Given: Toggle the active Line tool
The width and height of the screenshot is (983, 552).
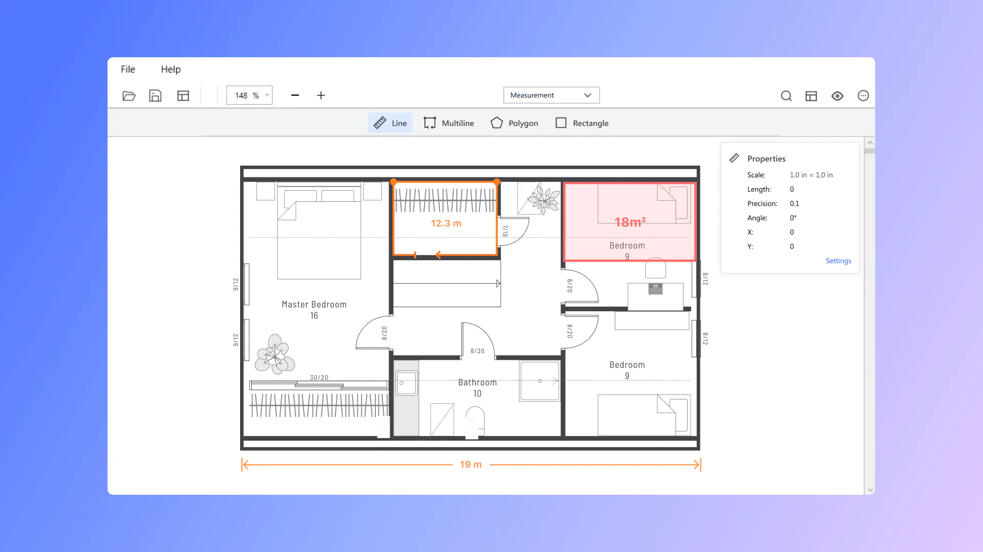Looking at the screenshot, I should (x=390, y=123).
